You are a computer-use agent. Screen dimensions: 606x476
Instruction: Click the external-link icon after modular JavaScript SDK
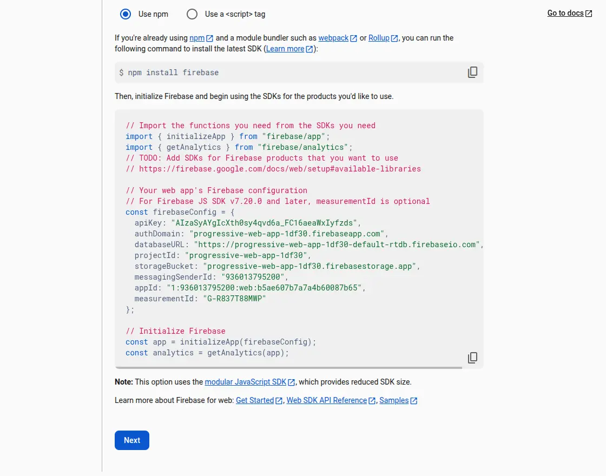[292, 382]
